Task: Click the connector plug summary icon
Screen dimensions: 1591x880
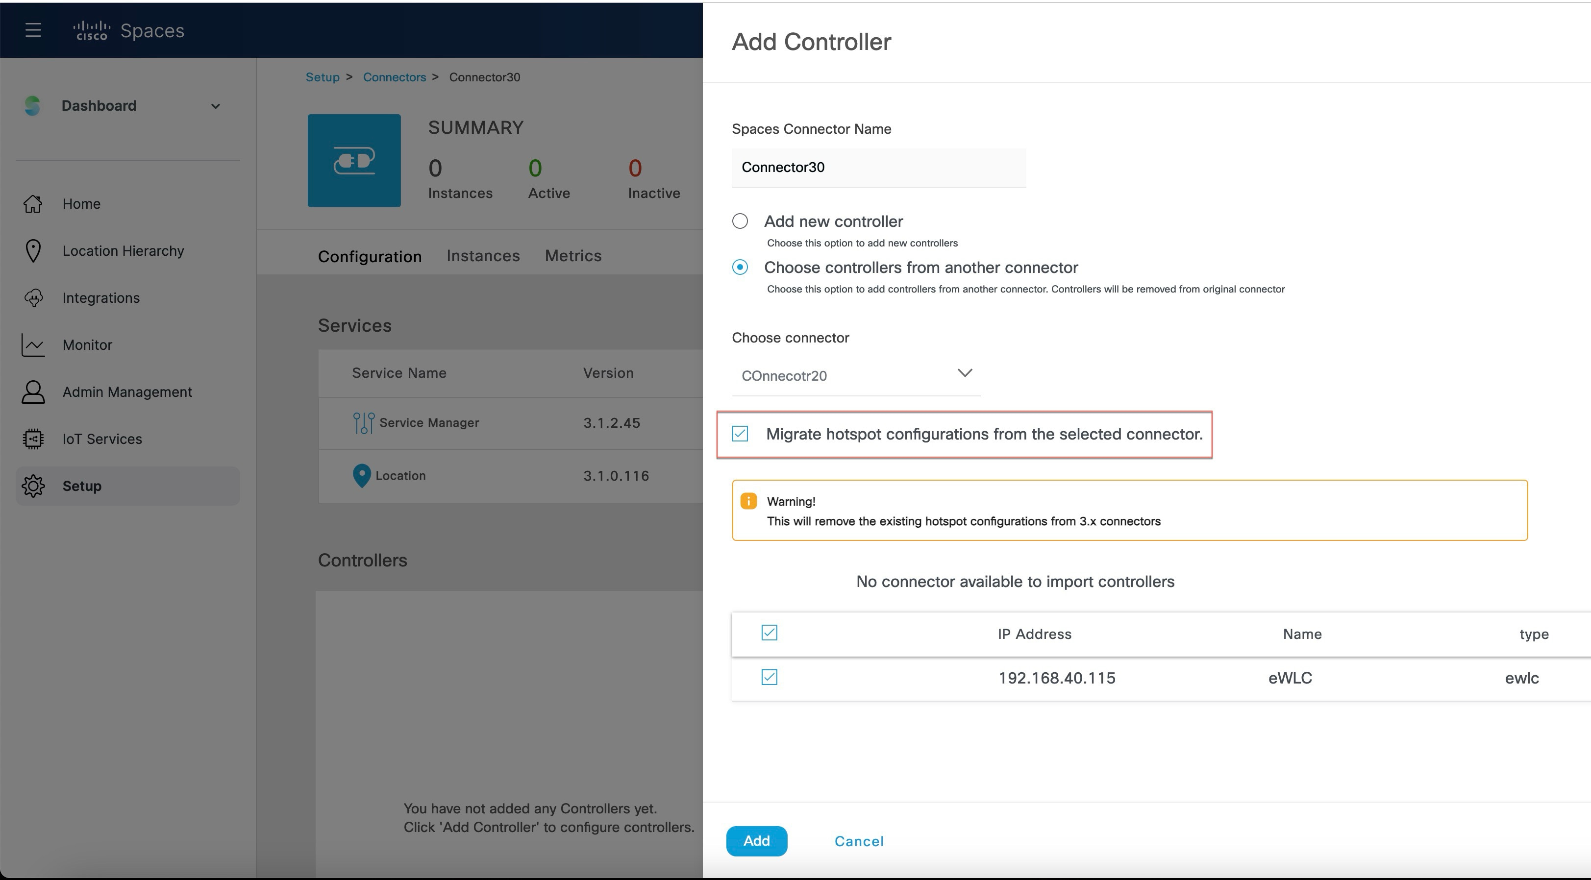Action: (x=354, y=161)
